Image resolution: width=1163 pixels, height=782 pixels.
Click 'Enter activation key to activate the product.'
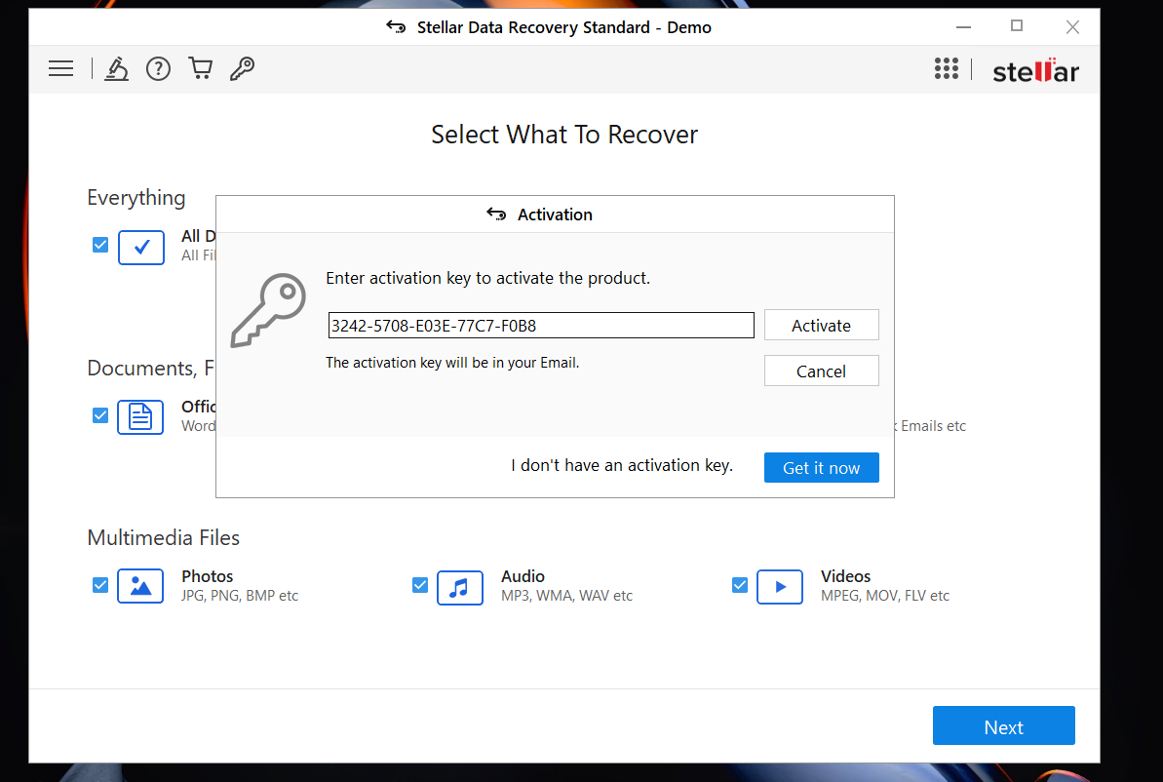(488, 278)
